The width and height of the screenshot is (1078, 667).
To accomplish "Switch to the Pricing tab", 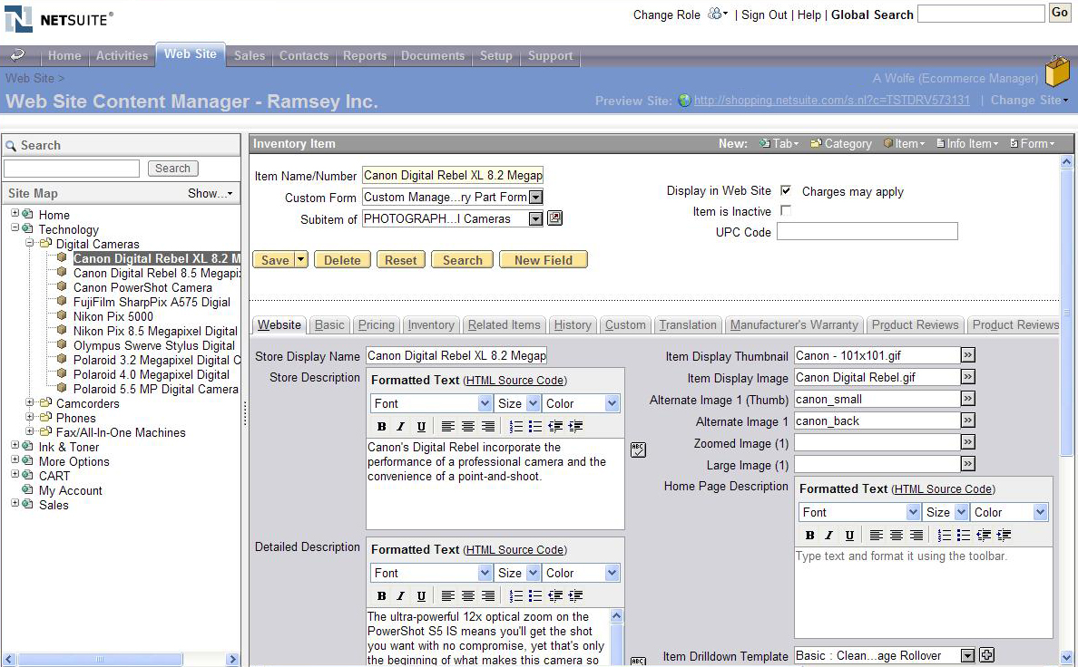I will click(376, 324).
